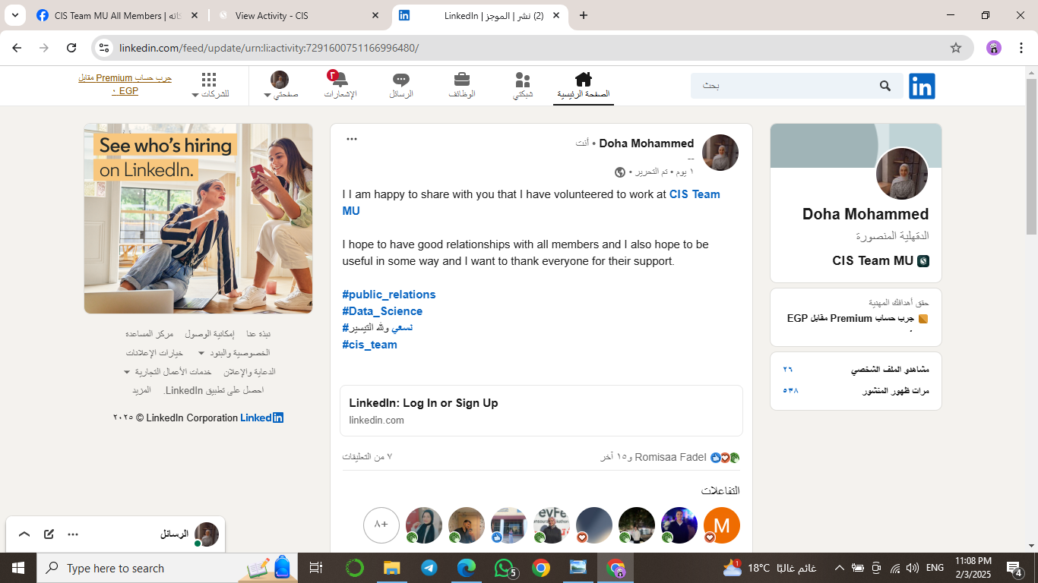Viewport: 1038px width, 583px height.
Task: Click the See who's hiring ad image
Action: click(x=198, y=219)
